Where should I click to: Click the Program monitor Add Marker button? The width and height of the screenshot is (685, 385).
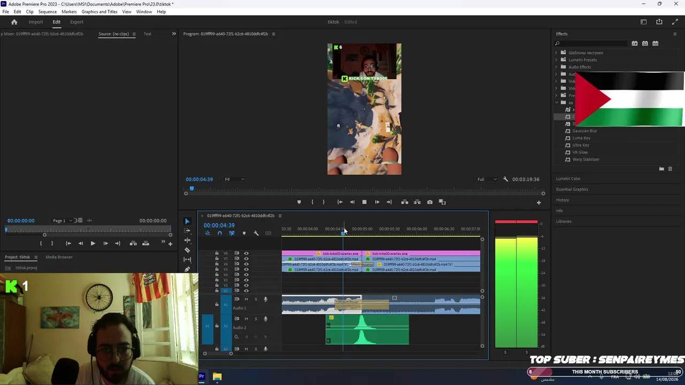coord(299,202)
